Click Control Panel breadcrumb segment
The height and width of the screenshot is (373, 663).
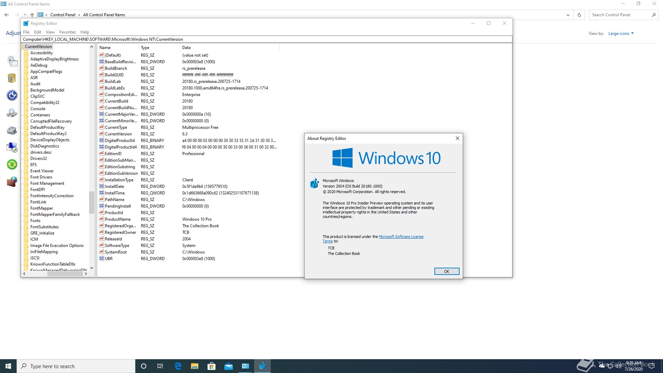pyautogui.click(x=63, y=15)
